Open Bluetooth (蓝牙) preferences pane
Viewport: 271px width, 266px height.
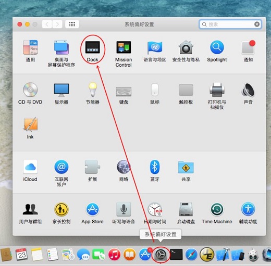pos(155,171)
